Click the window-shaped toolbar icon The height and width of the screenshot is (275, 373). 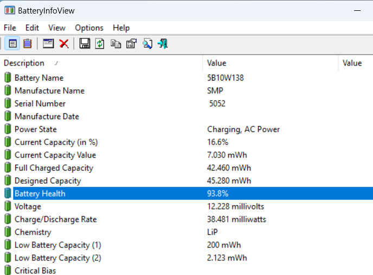(49, 44)
